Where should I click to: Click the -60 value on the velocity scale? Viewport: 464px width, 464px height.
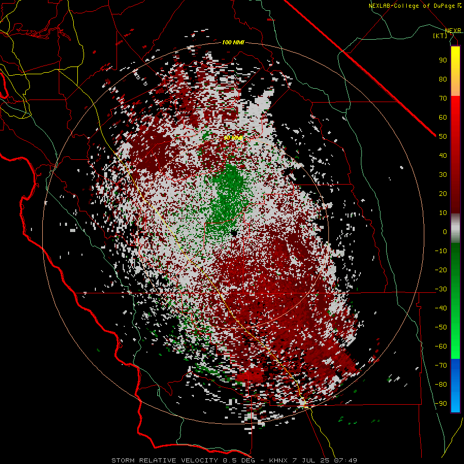pos(441,346)
